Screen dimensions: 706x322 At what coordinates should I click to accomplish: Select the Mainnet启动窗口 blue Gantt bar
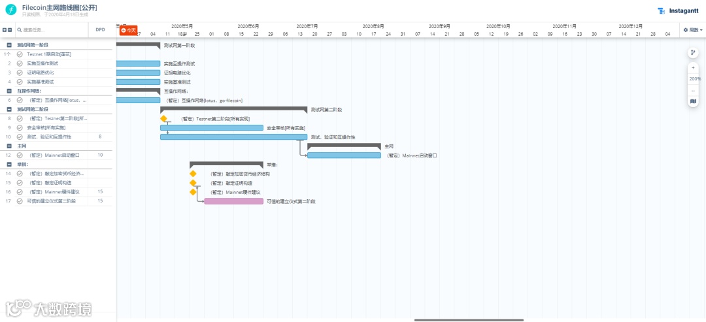(x=344, y=155)
